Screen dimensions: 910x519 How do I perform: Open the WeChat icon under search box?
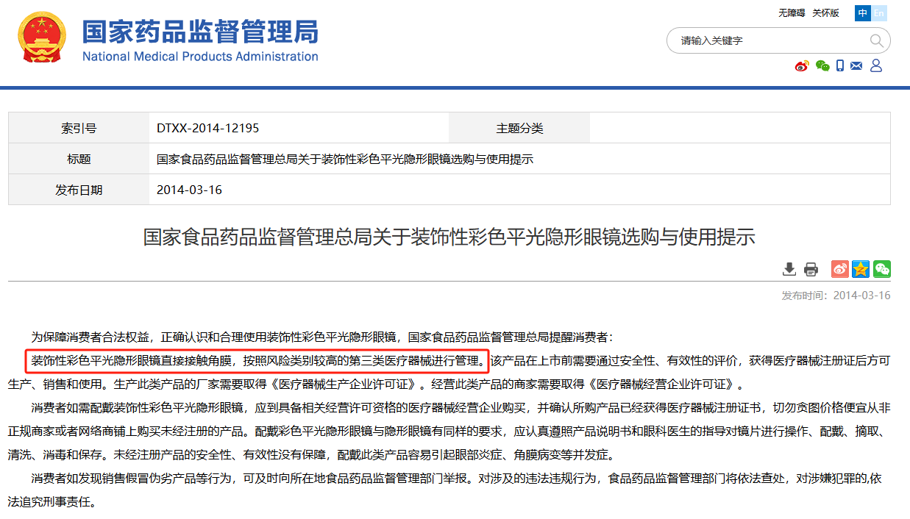tap(822, 66)
